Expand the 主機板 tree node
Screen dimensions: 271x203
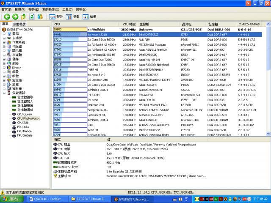(4, 38)
